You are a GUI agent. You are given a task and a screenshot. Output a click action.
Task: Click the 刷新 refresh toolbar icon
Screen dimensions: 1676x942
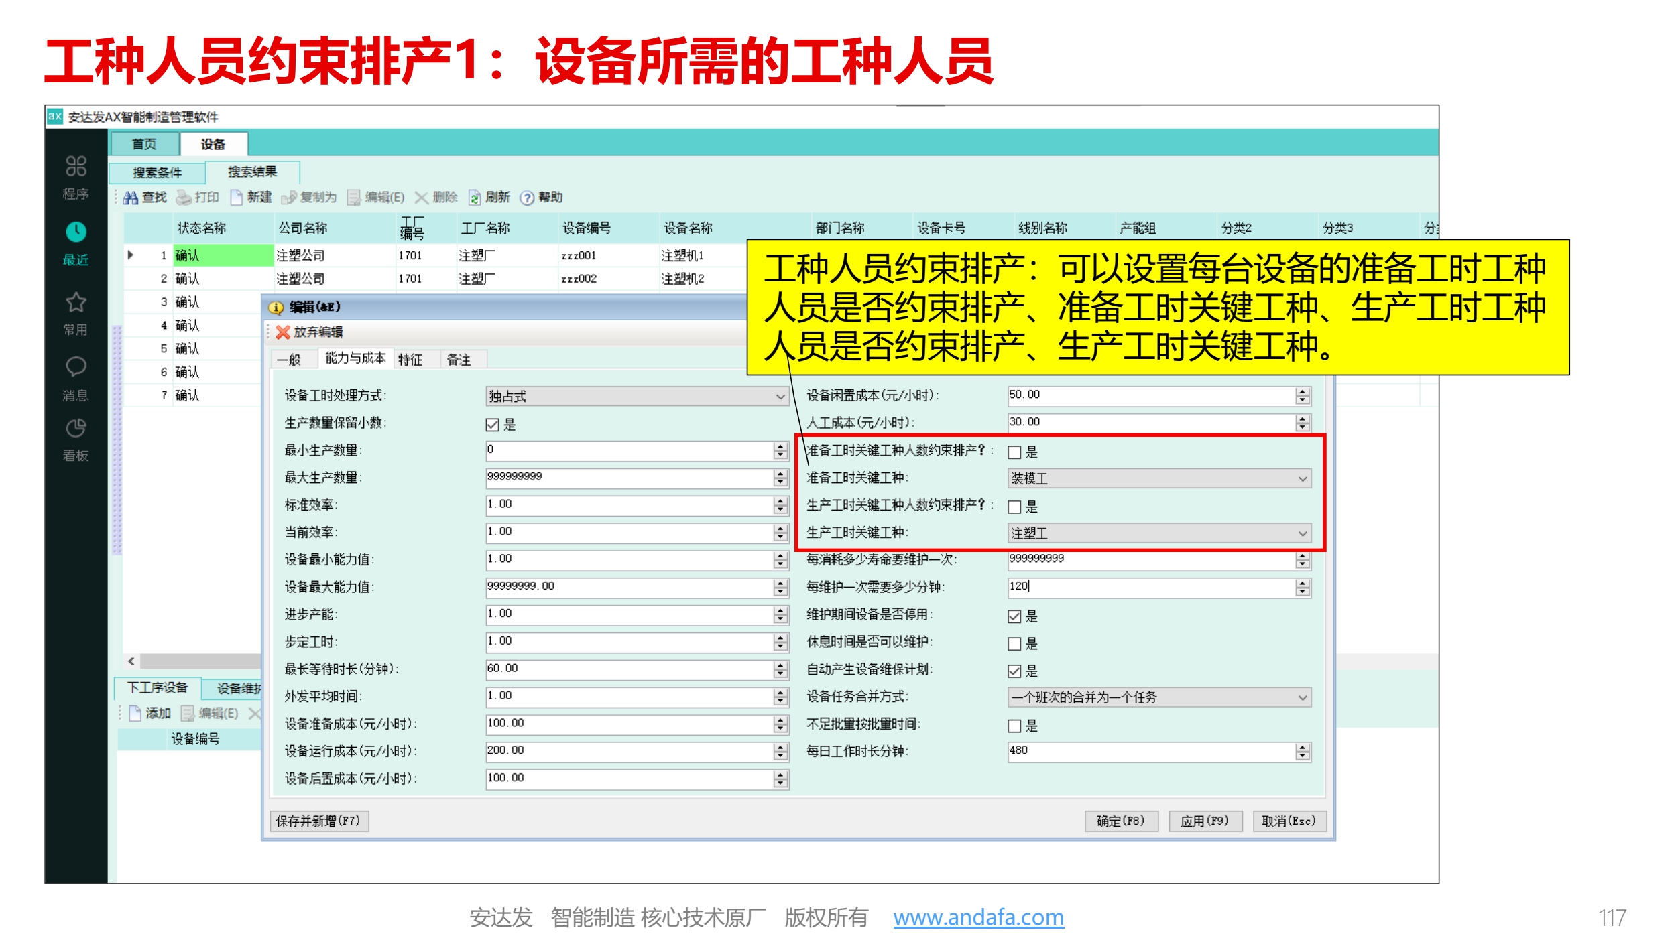[475, 198]
